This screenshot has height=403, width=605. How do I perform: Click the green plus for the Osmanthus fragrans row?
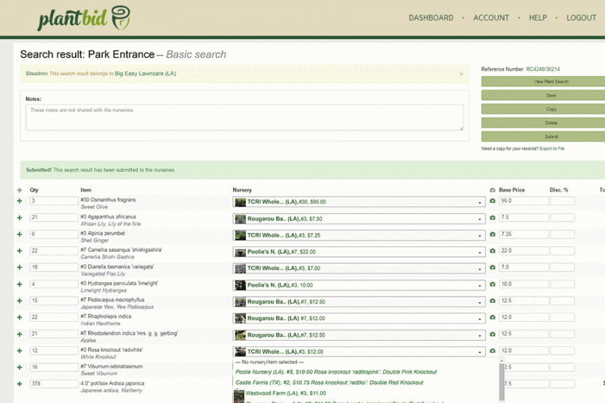pyautogui.click(x=19, y=201)
